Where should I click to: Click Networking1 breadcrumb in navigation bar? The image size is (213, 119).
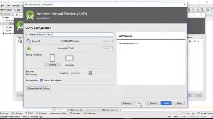tap(6, 10)
